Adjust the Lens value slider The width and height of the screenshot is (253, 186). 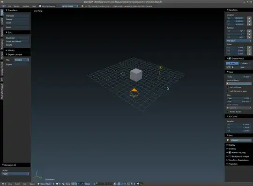[x=239, y=77]
